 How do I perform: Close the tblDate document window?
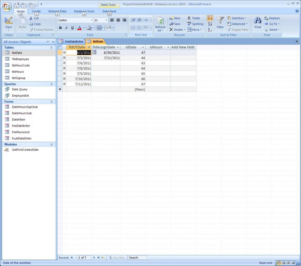(297, 41)
